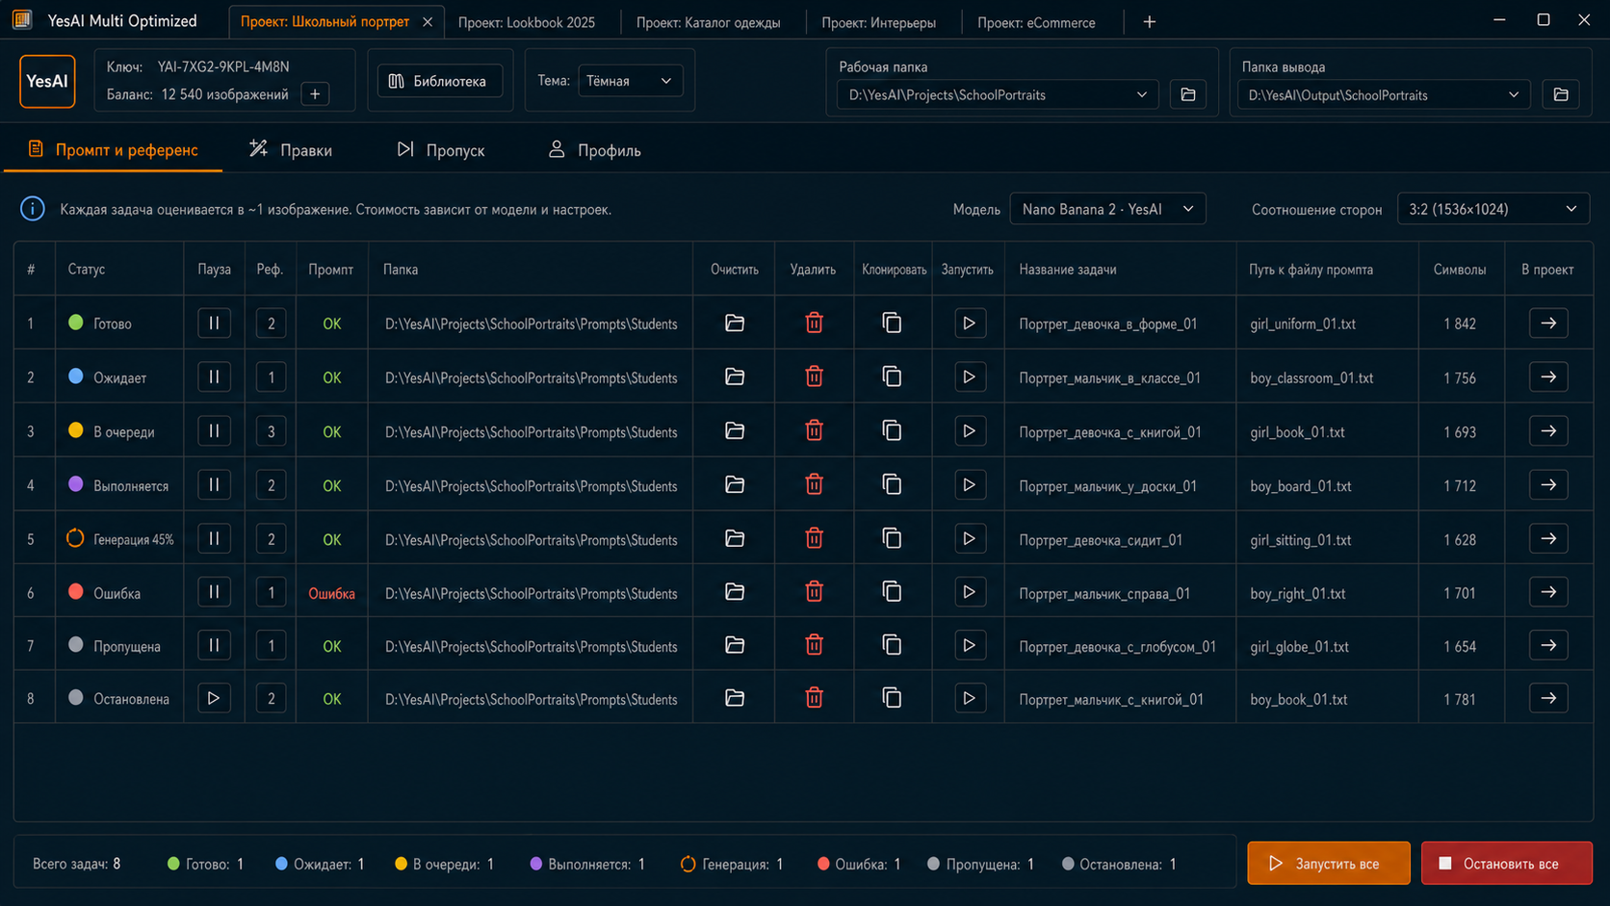Run the Портрет_девочка_с_книгой_01 task

pyautogui.click(x=969, y=431)
